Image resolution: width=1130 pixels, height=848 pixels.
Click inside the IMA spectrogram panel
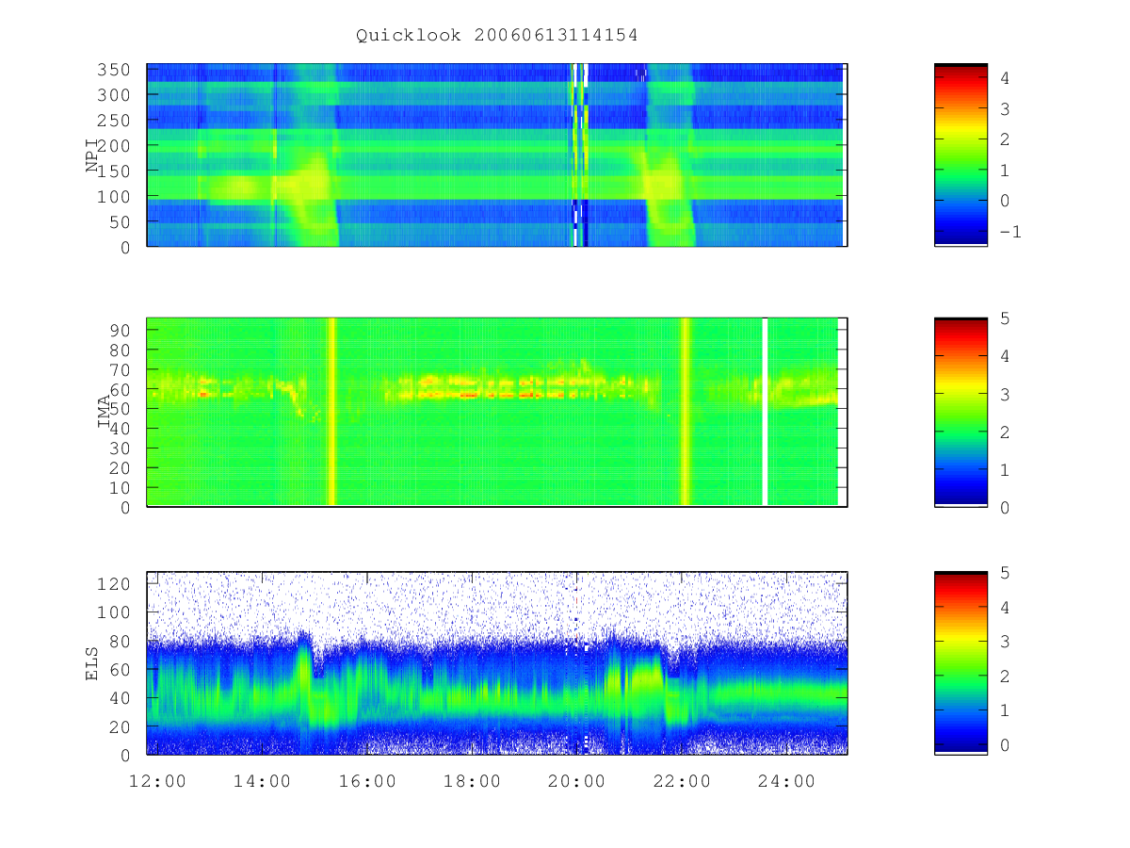pyautogui.click(x=497, y=413)
